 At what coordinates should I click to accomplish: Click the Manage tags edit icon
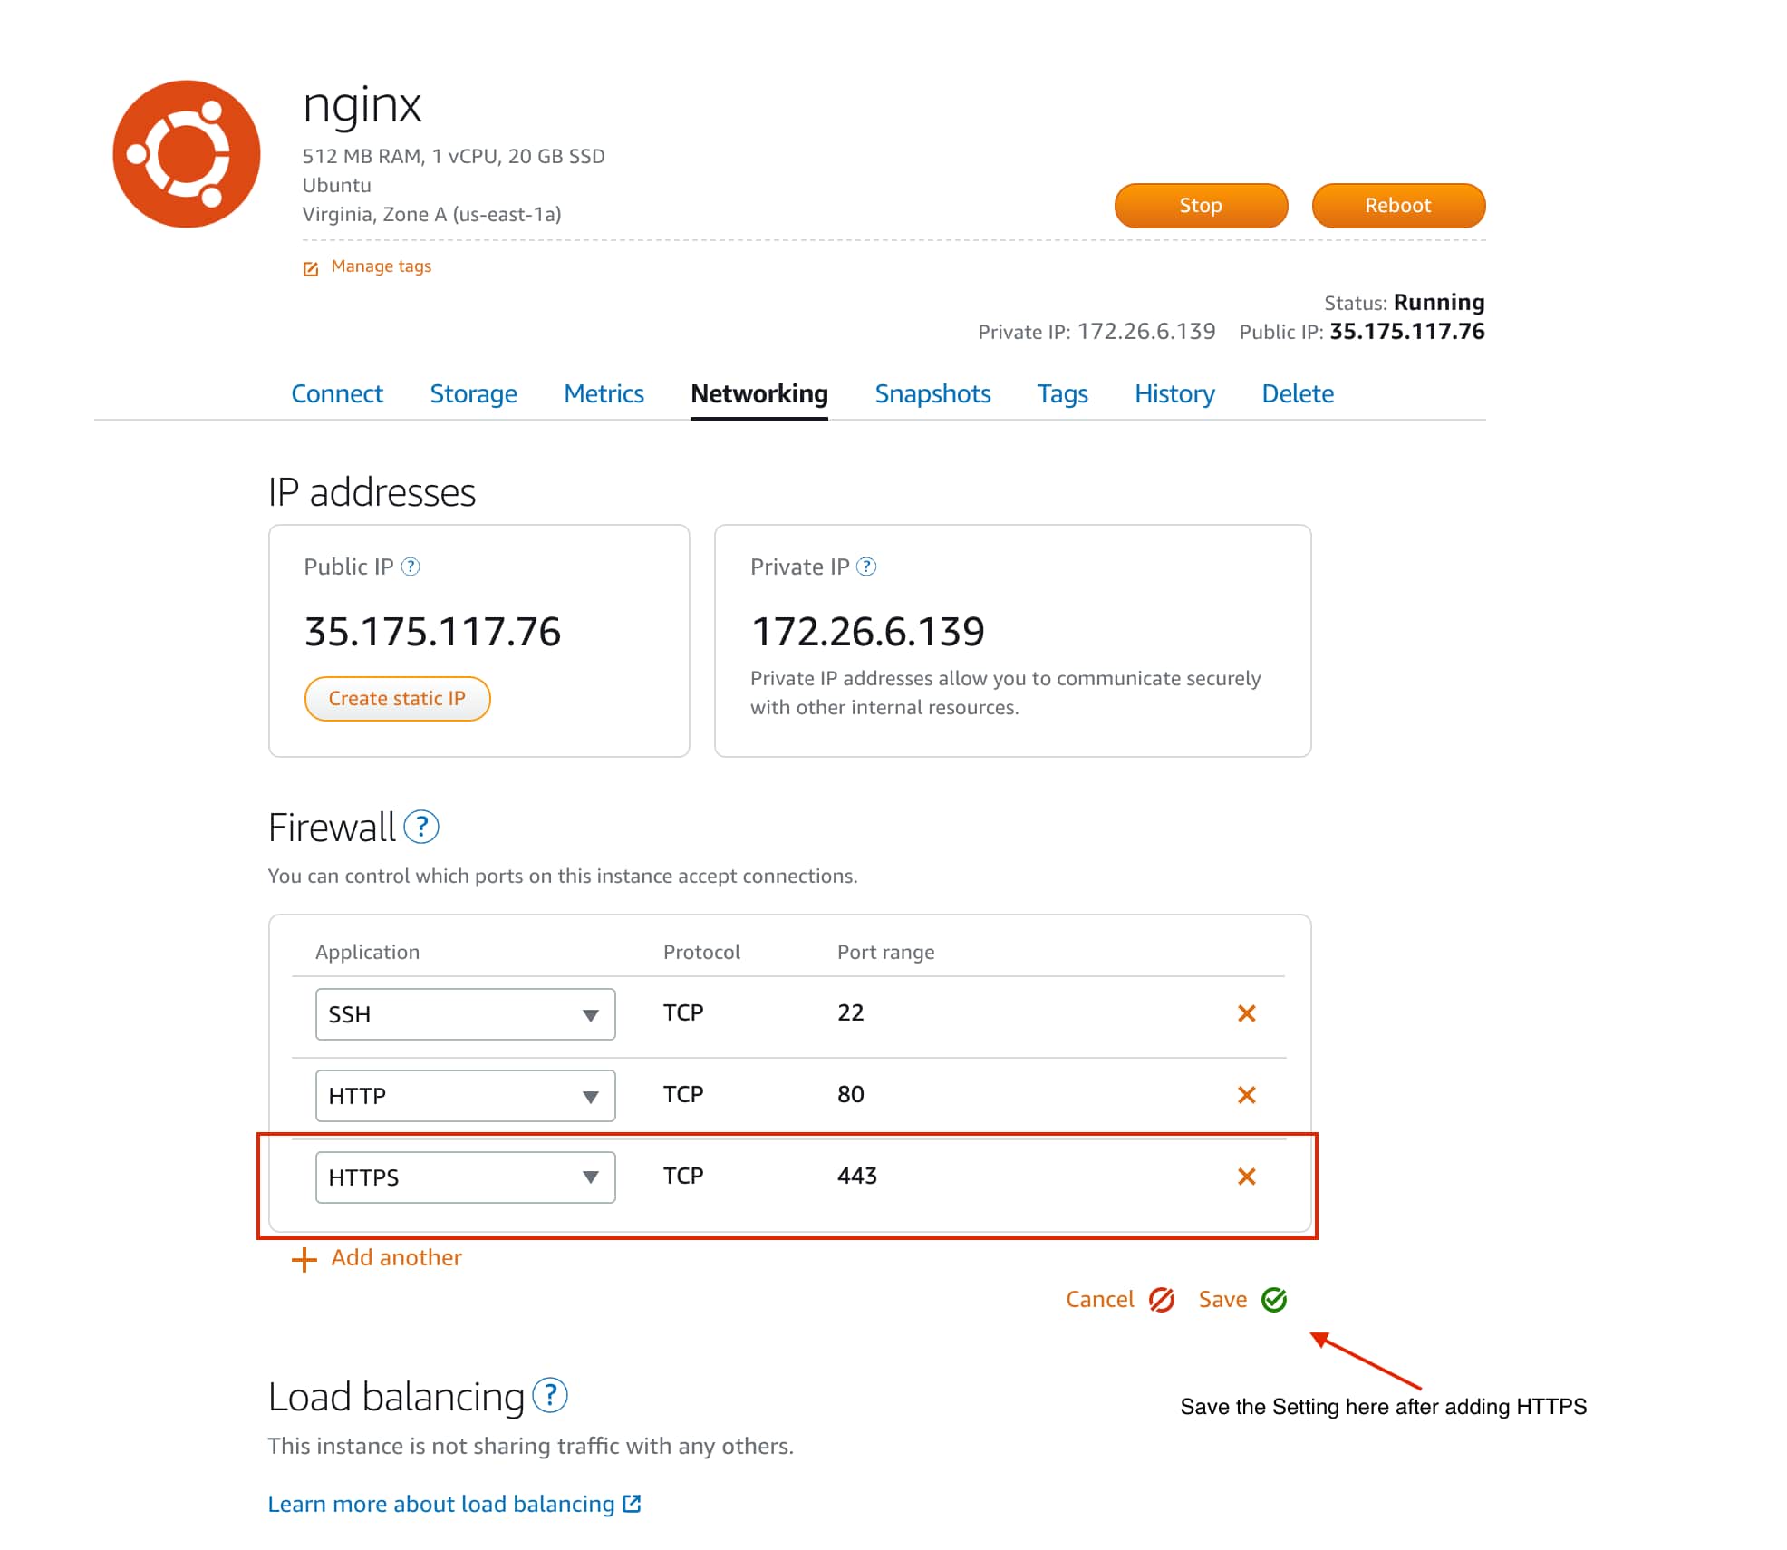(311, 268)
